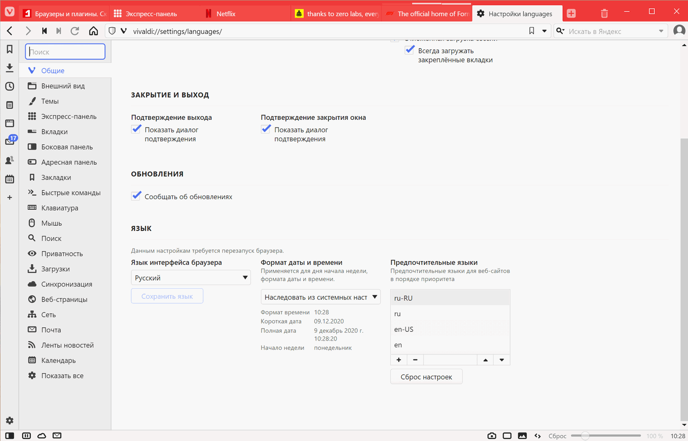Open the Windows side panel
Screen dimensions: 688x441
[x=10, y=123]
